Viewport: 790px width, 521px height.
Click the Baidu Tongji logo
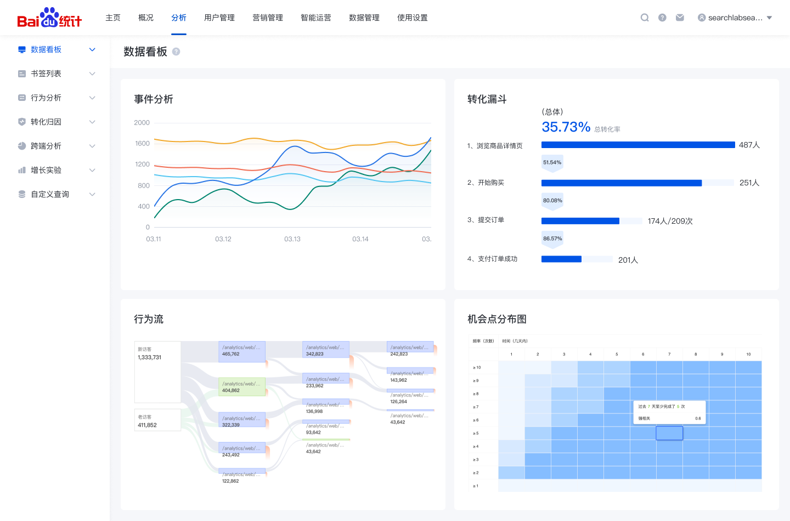(x=49, y=18)
